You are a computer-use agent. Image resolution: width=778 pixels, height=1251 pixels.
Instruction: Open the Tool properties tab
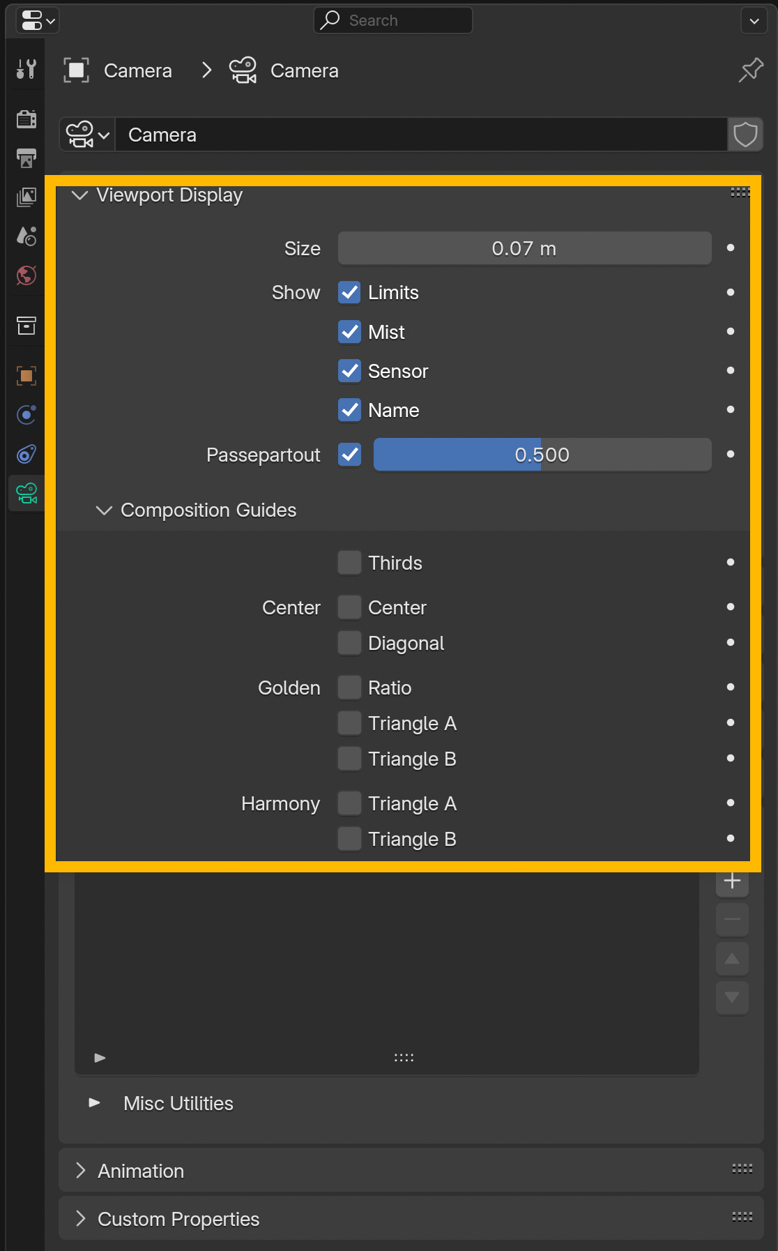click(x=26, y=69)
